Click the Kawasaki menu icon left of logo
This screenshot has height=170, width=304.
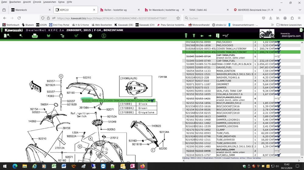pos(2,30)
